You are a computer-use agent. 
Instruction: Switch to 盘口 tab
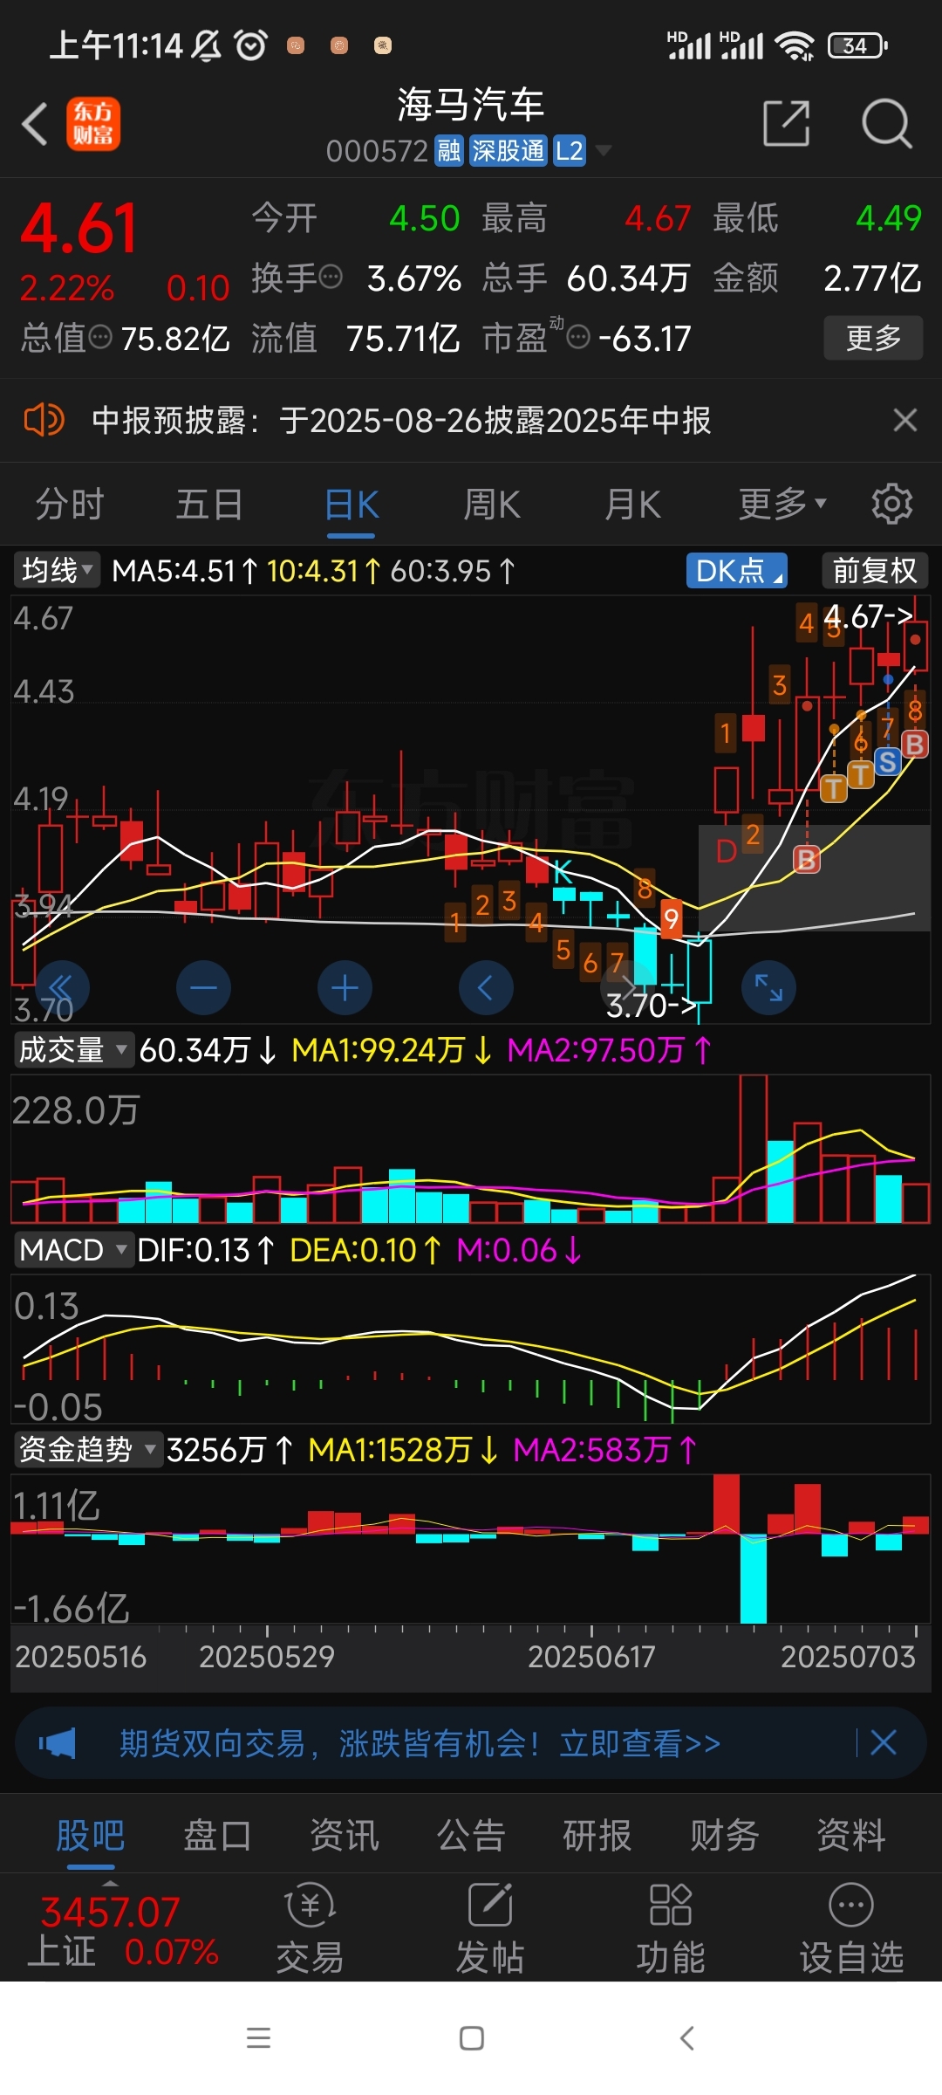pyautogui.click(x=217, y=1835)
